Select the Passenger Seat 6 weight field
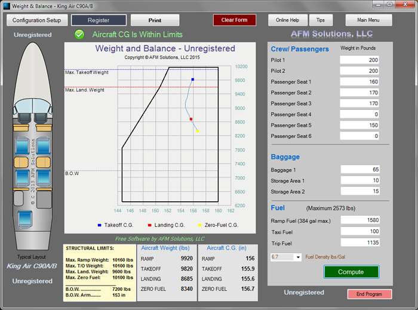418x310 pixels. pos(359,136)
